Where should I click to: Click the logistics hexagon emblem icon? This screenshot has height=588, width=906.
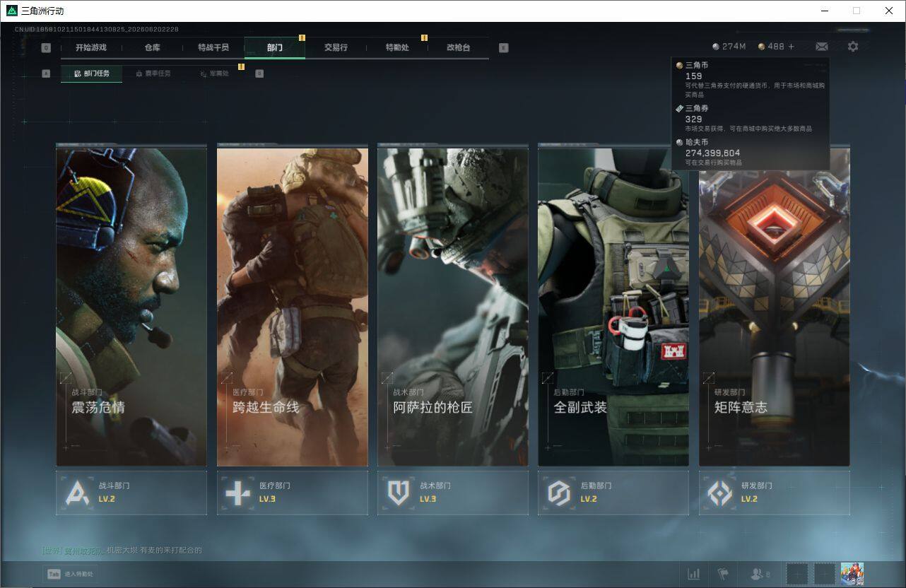tap(559, 493)
